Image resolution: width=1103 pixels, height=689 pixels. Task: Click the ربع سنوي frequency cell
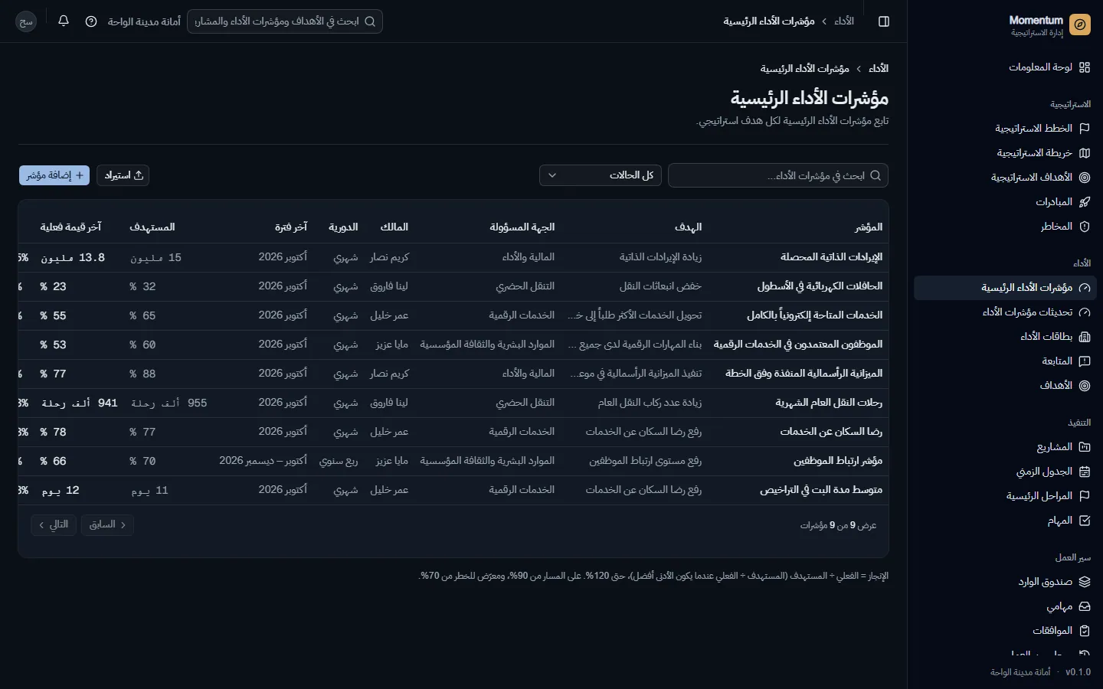339,461
